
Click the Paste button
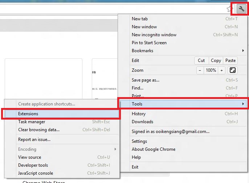pos(230,61)
